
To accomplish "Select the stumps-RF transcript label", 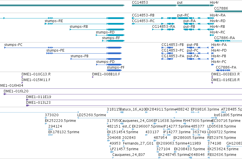I will (111, 38).
